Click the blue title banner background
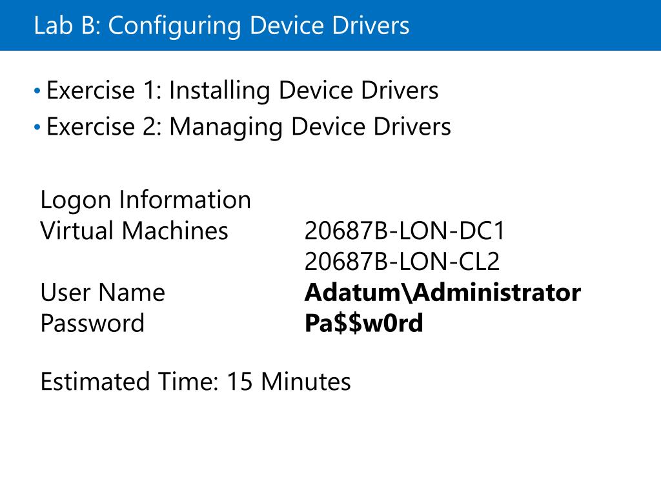Image resolution: width=661 pixels, height=495 pixels. [x=535, y=25]
